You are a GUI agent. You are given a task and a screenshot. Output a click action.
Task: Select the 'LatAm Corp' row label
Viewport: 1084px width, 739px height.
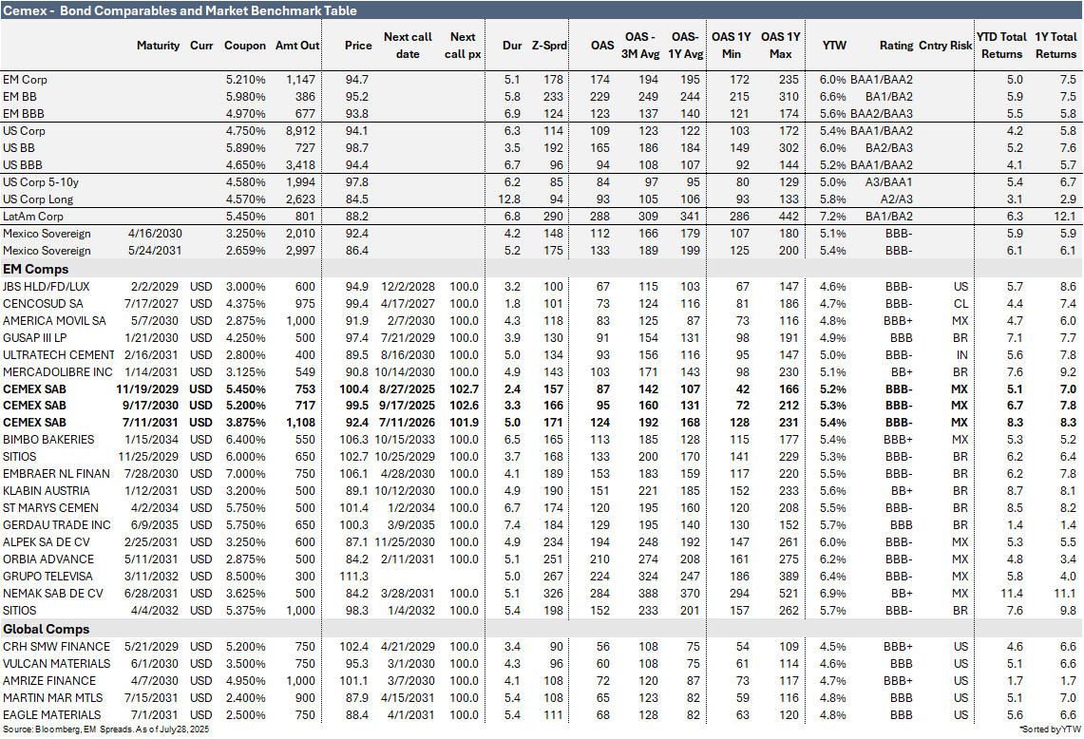(32, 217)
